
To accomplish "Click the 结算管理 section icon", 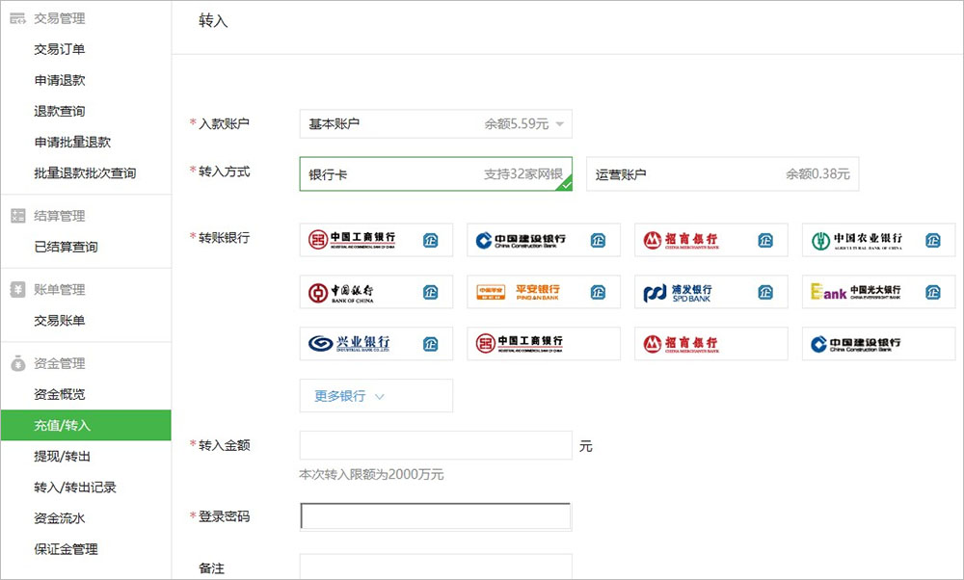I will pos(17,216).
